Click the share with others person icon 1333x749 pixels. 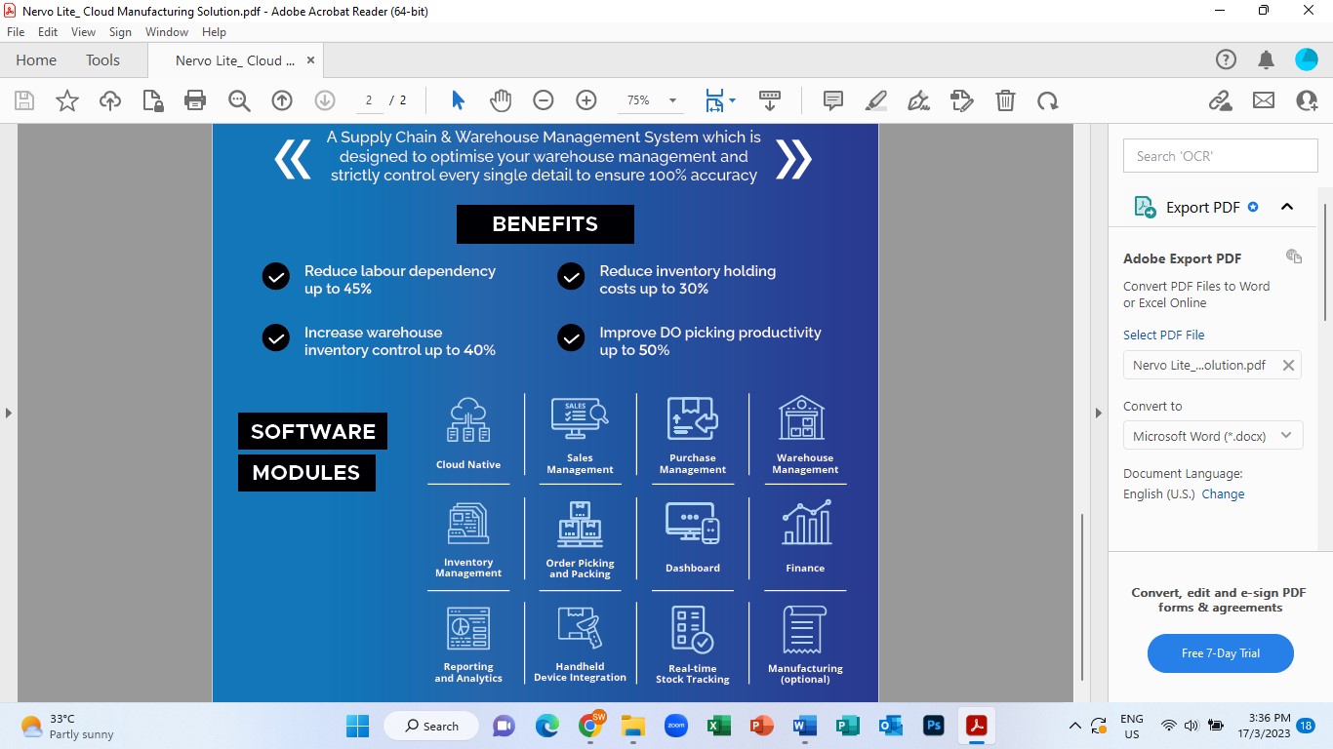click(1307, 100)
